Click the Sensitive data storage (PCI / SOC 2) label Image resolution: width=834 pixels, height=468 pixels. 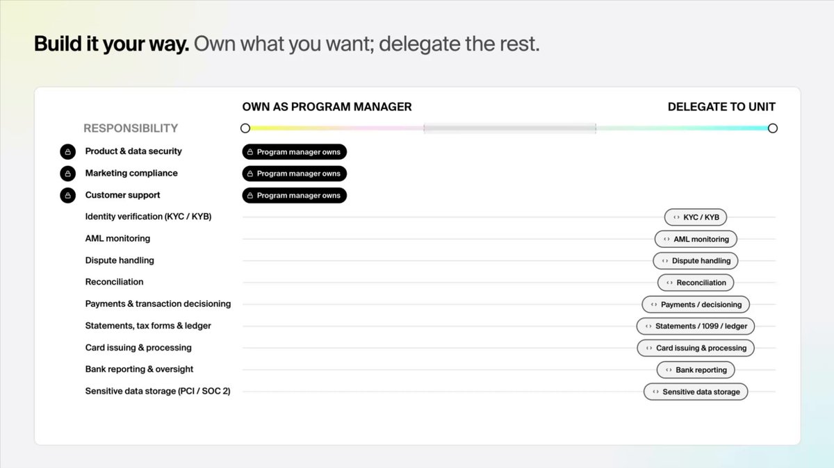(158, 392)
